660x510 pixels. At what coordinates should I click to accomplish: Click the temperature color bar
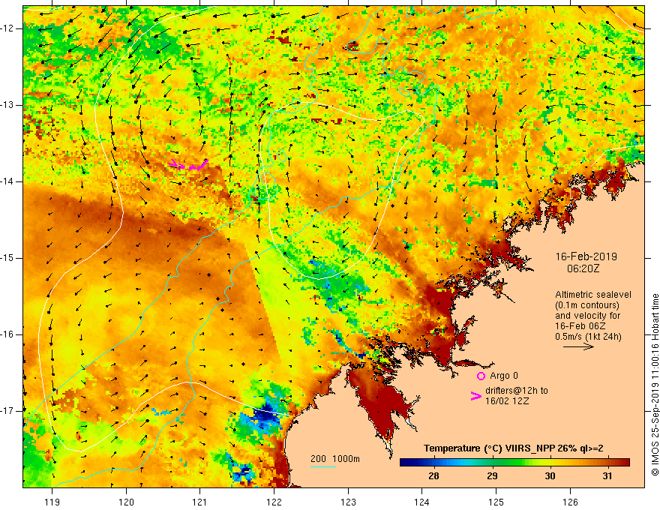point(514,462)
